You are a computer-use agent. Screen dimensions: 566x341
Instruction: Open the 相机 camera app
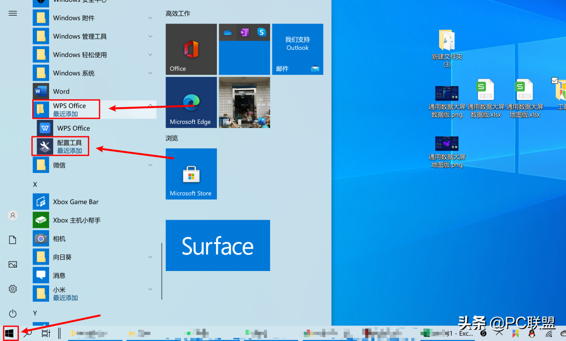95,238
